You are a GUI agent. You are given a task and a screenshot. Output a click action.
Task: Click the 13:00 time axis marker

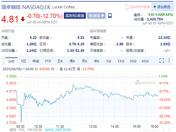(93, 127)
